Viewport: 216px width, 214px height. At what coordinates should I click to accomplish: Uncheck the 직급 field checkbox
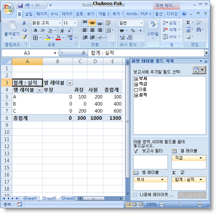[x=136, y=84]
